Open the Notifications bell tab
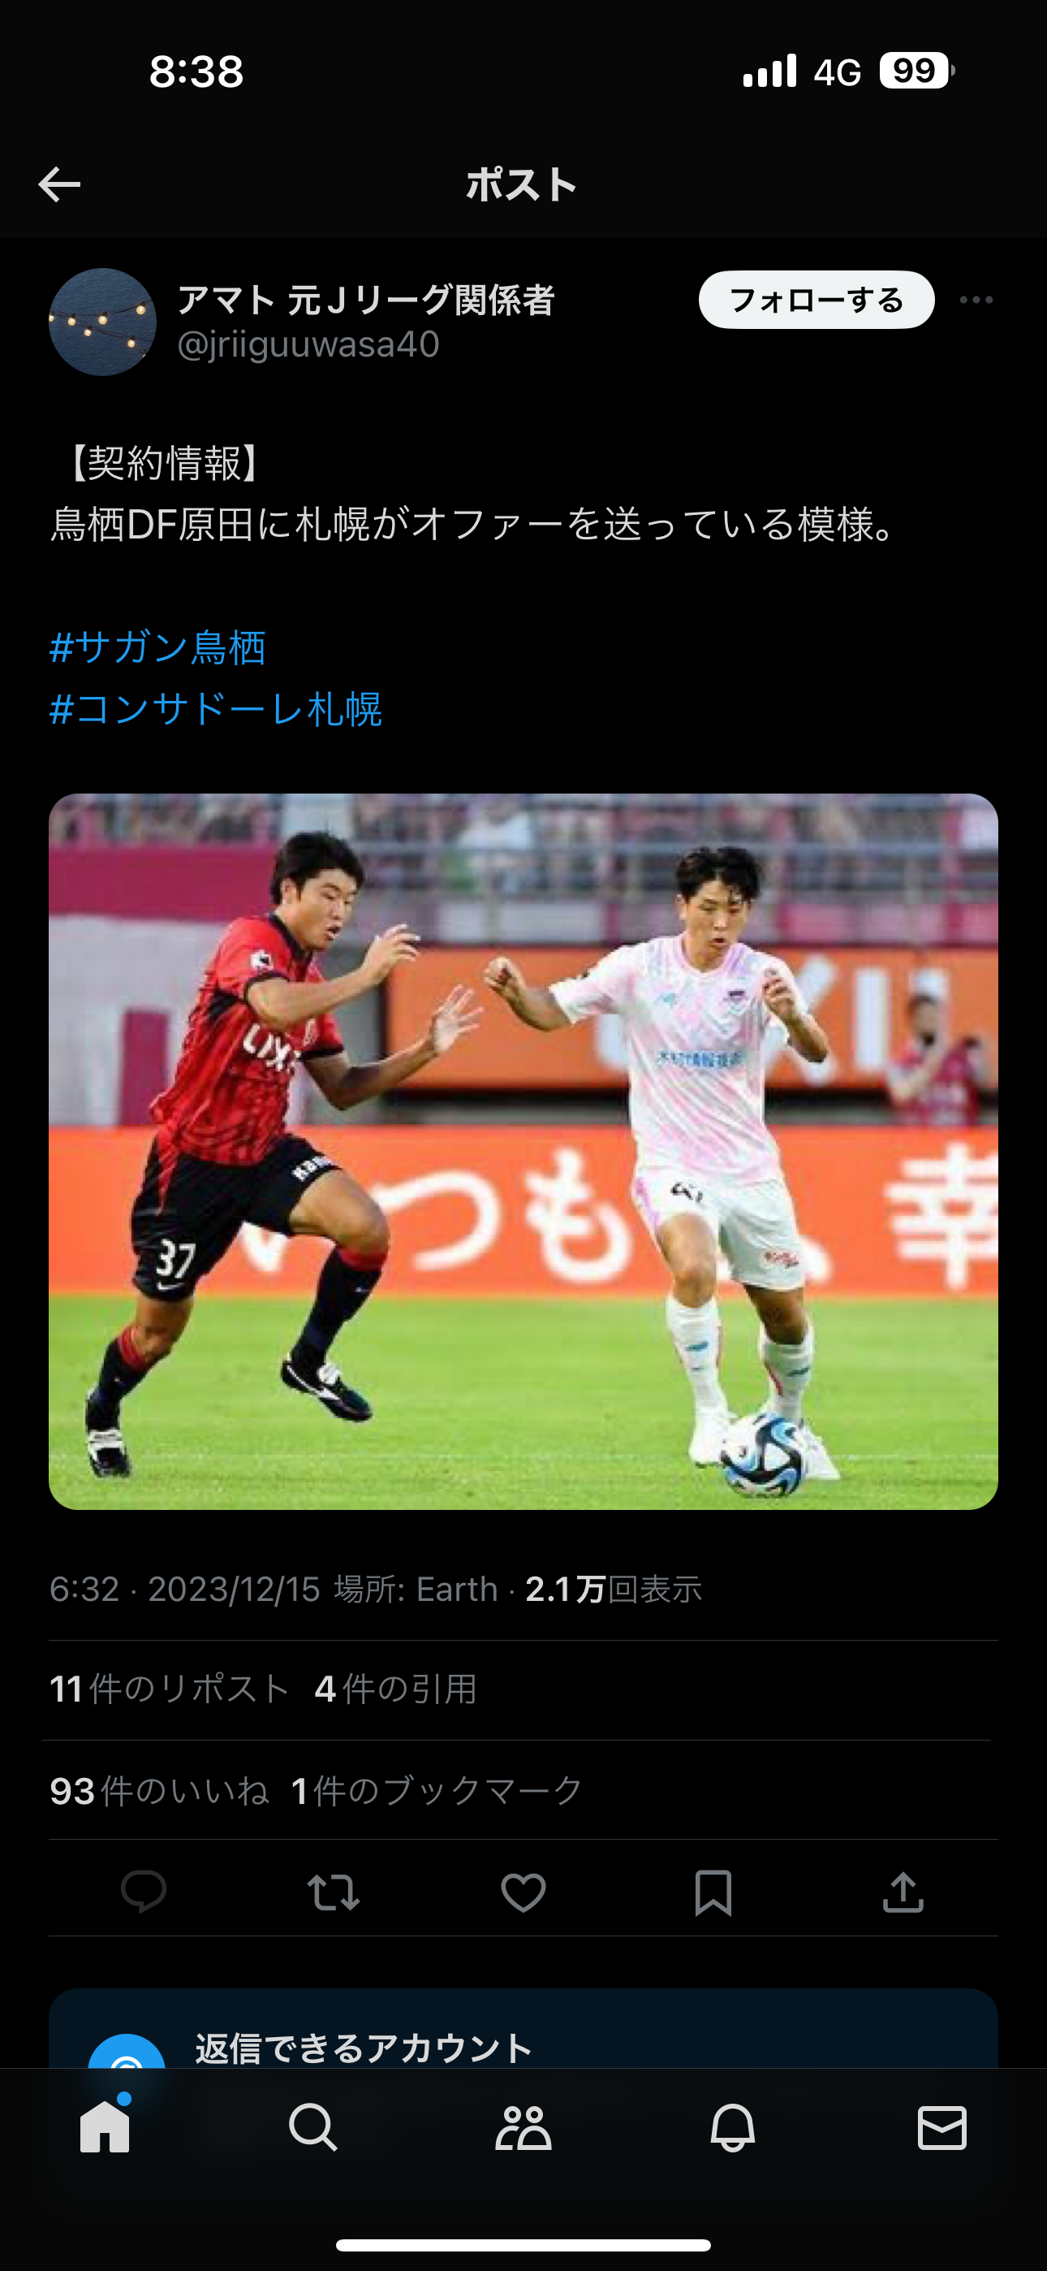 [x=732, y=2128]
